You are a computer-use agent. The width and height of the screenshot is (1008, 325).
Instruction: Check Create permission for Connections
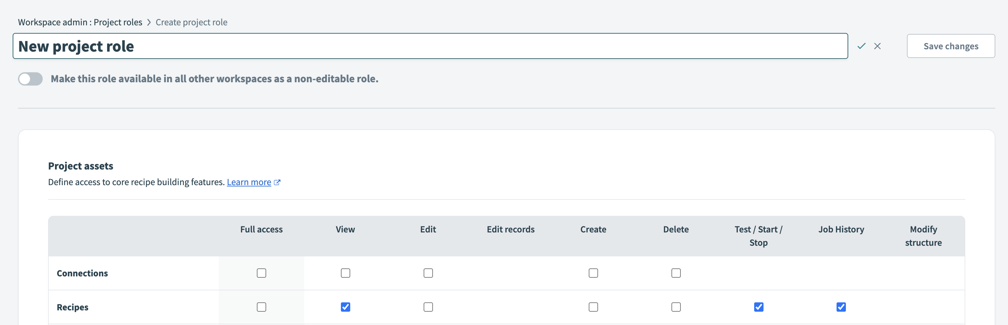(593, 273)
